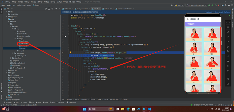Click UTF-8 encoding in the status bar

[x=220, y=105]
